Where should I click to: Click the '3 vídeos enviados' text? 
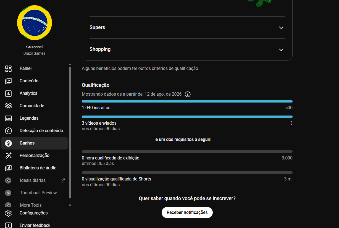pos(99,123)
